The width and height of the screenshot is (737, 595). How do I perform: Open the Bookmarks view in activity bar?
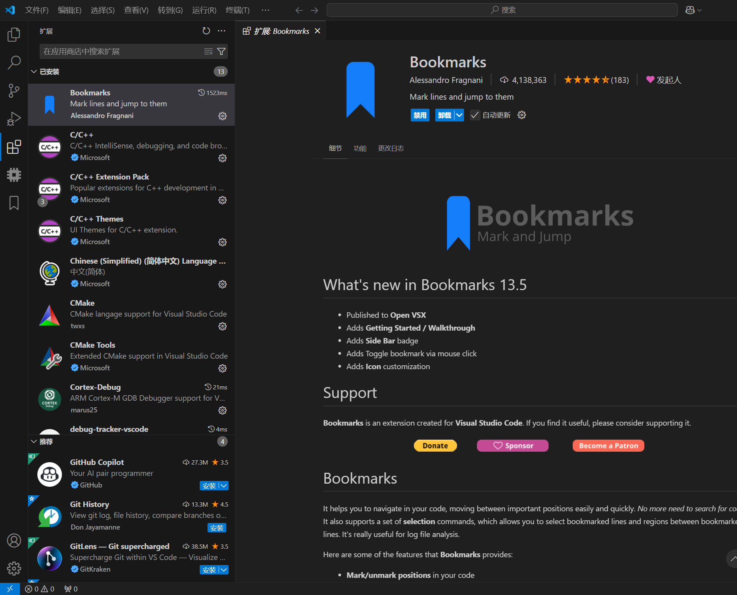point(14,203)
